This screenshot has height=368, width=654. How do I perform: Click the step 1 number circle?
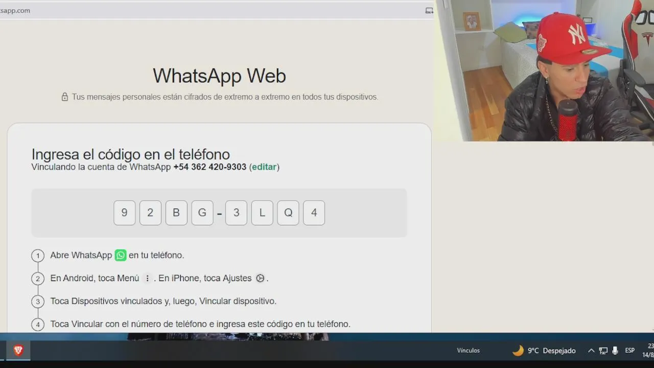[37, 256]
